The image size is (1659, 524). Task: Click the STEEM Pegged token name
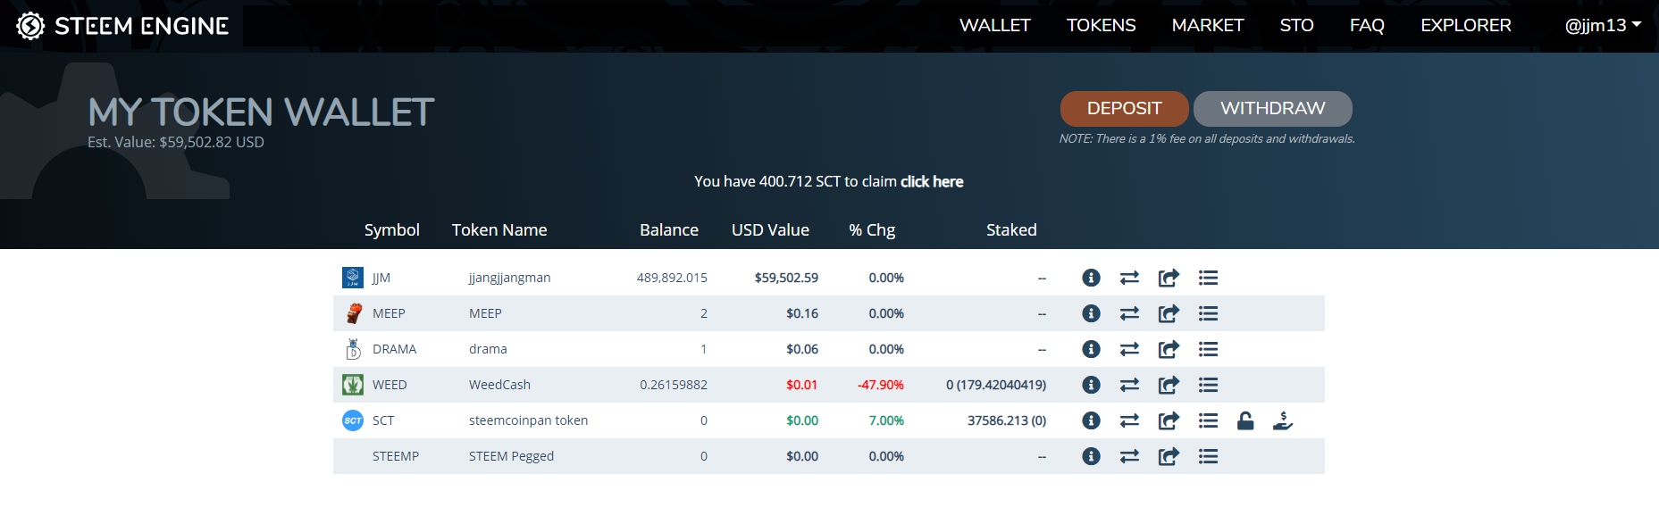(511, 456)
